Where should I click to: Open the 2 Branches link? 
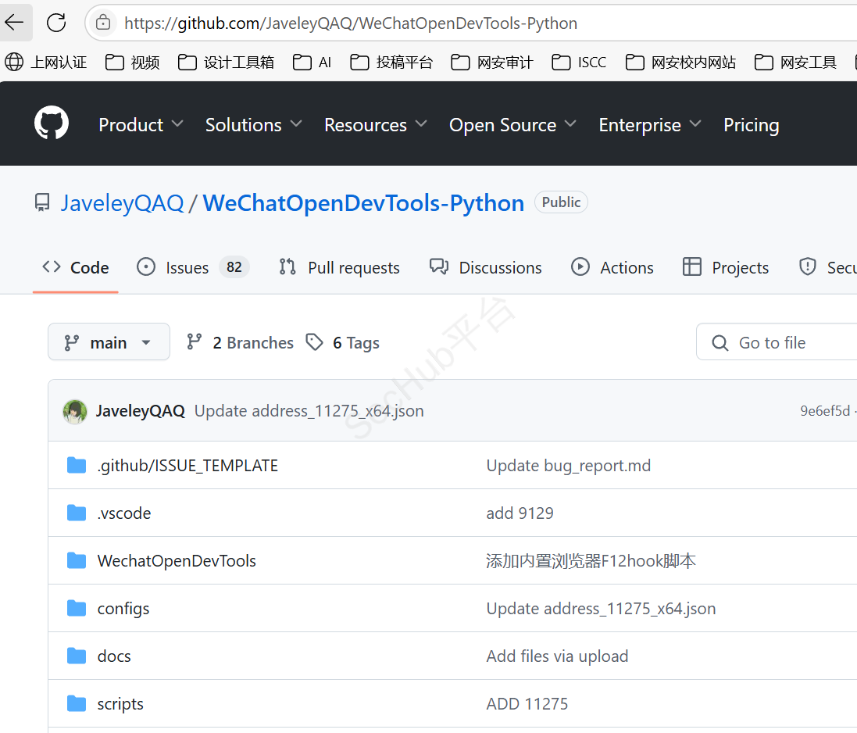[x=240, y=342]
